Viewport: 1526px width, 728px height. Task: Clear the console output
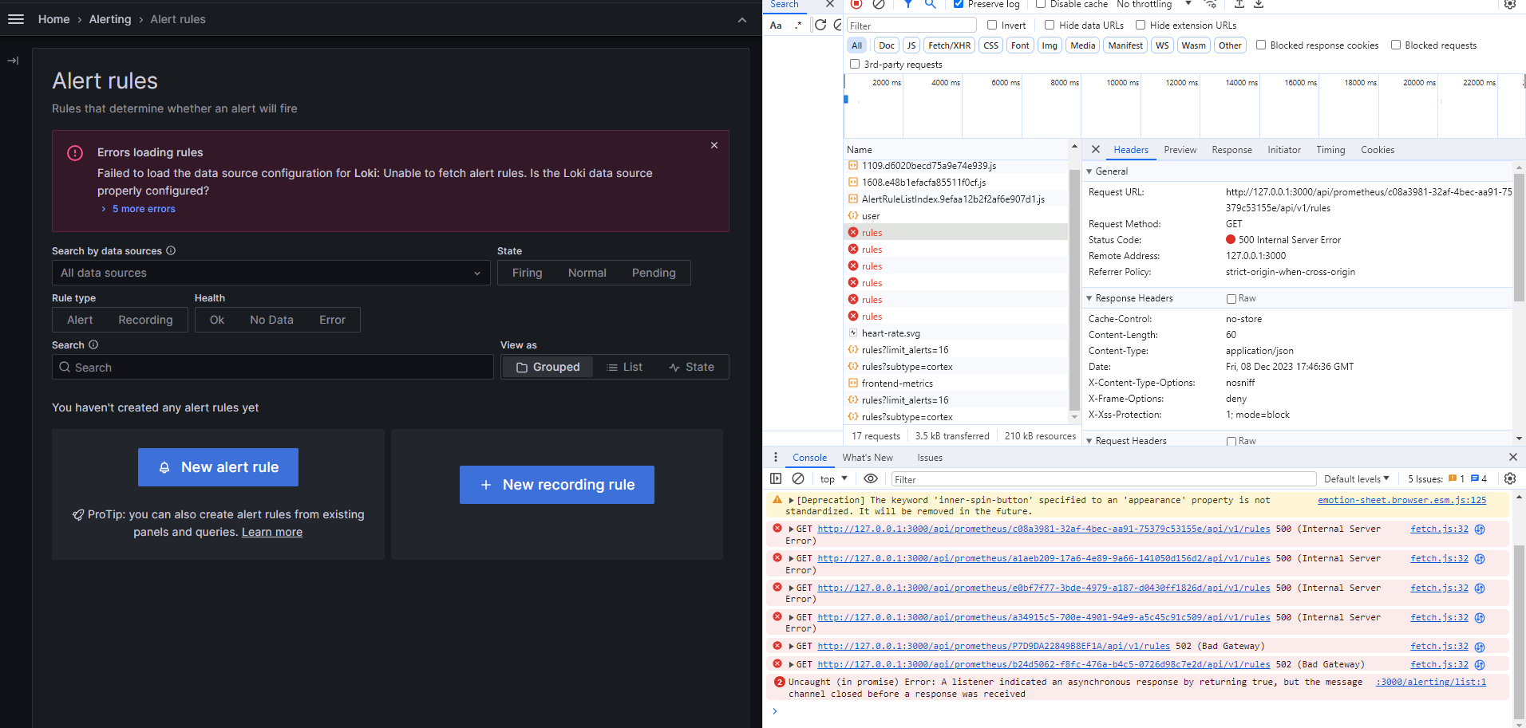click(x=798, y=478)
